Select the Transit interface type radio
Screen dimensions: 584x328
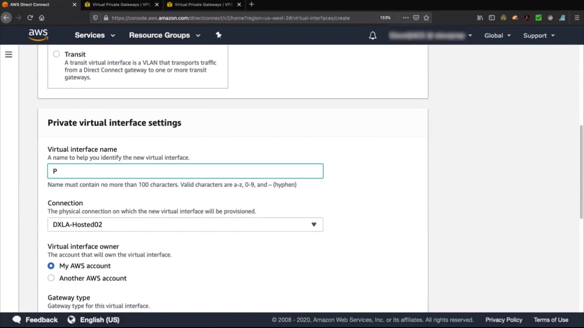(56, 54)
